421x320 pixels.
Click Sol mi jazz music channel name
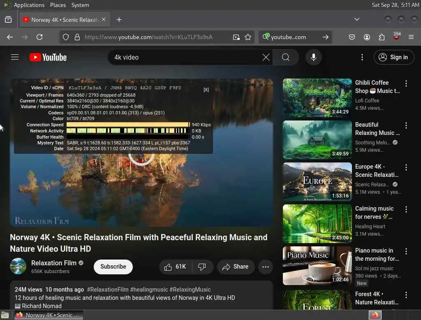tap(374, 269)
